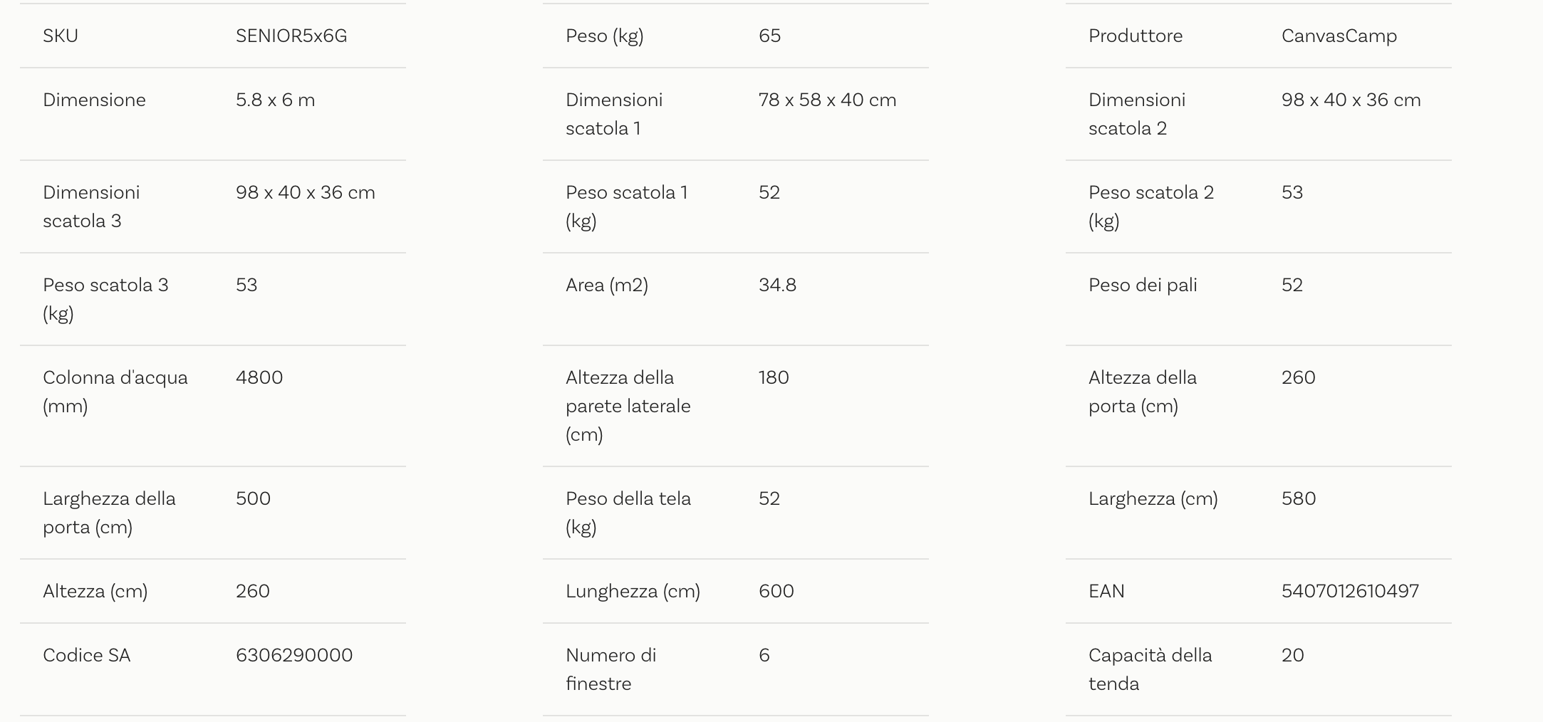The width and height of the screenshot is (1543, 722).
Task: Click the Altezza della porta value 260
Action: [1299, 377]
